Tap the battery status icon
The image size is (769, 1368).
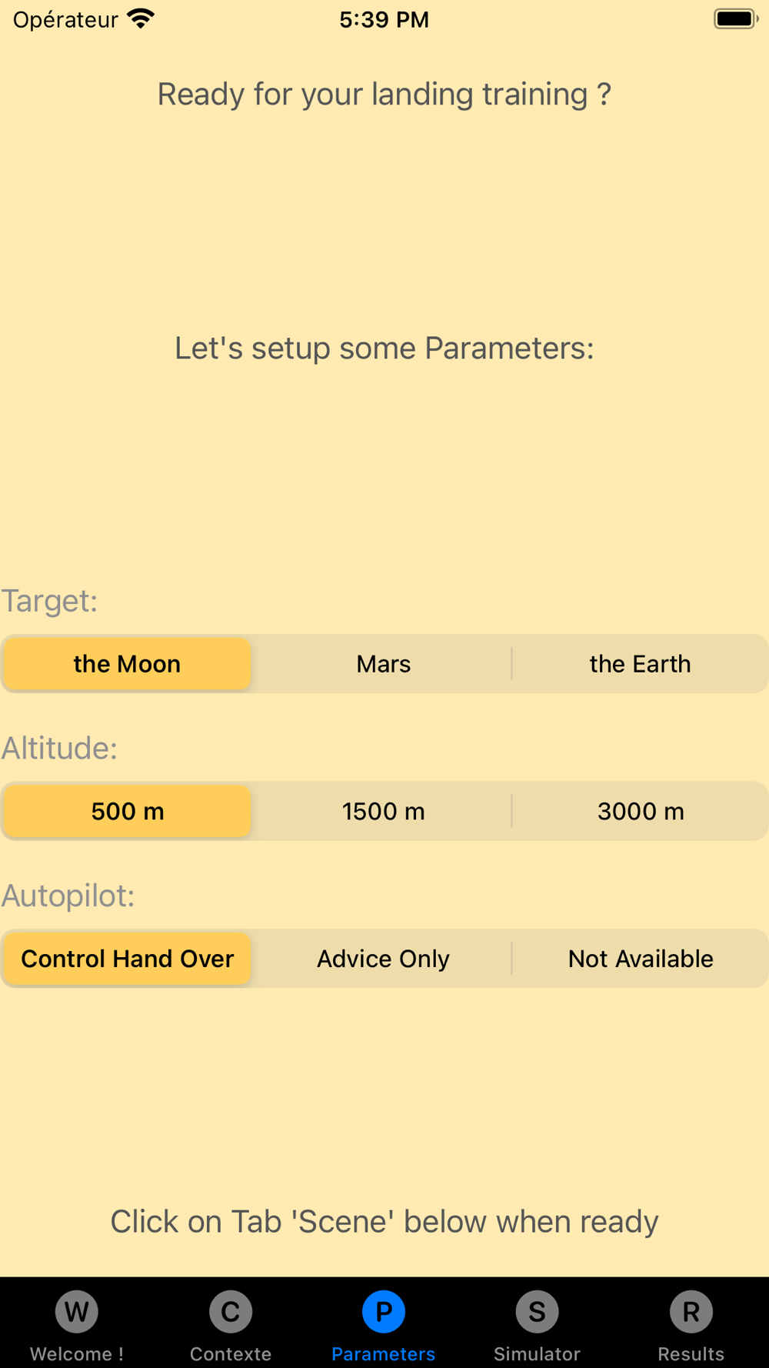pyautogui.click(x=735, y=18)
